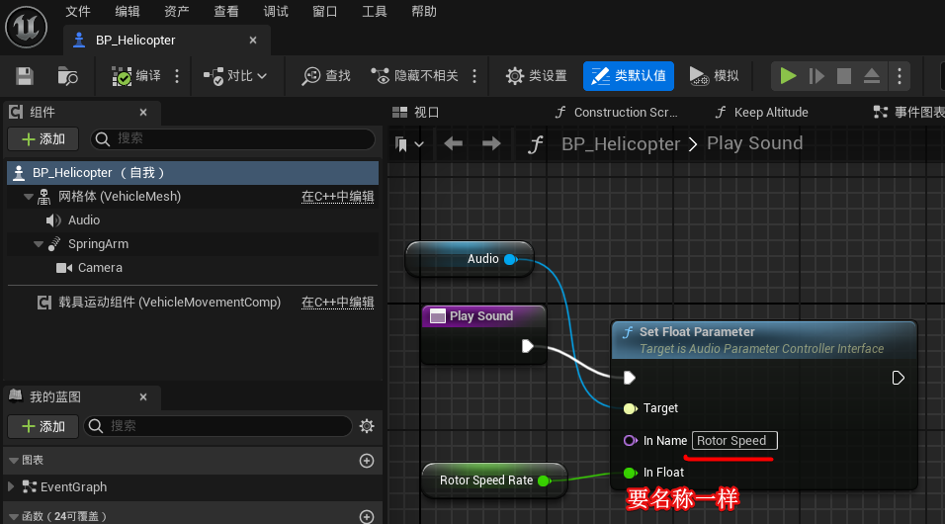This screenshot has height=524, width=945.
Task: Collapse the 网格体 (VehicleMesh) tree node
Action: coord(28,197)
